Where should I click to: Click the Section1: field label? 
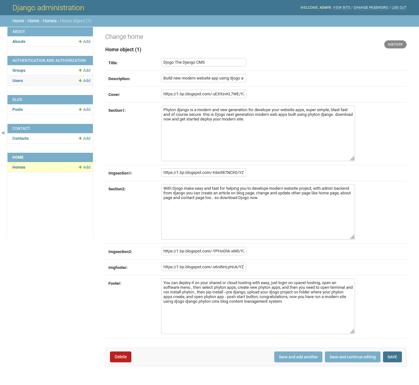tap(117, 110)
